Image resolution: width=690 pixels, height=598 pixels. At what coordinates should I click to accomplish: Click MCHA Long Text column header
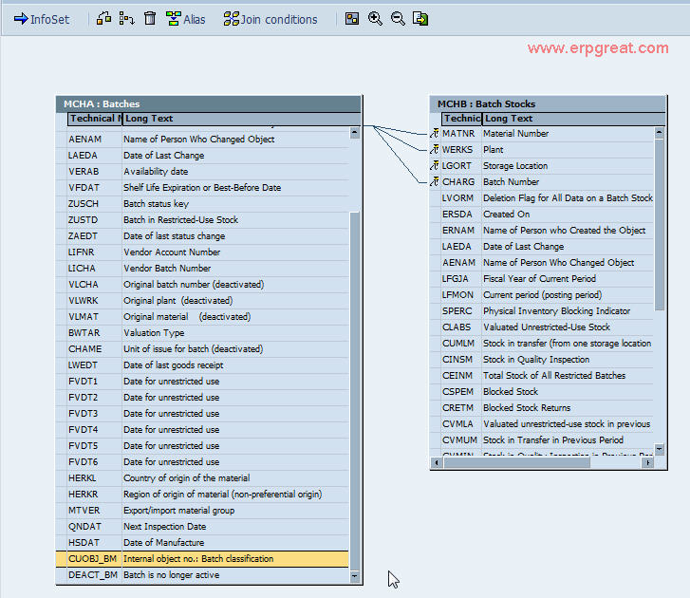point(241,119)
